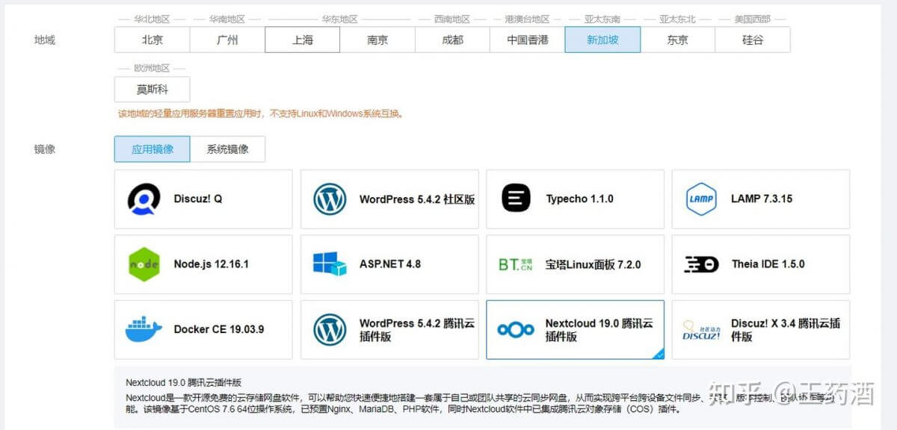
Task: Choose the 宝塔Linux面板 7.2.0 label
Action: [594, 264]
